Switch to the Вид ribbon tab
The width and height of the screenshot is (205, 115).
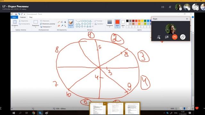[x=31, y=17]
